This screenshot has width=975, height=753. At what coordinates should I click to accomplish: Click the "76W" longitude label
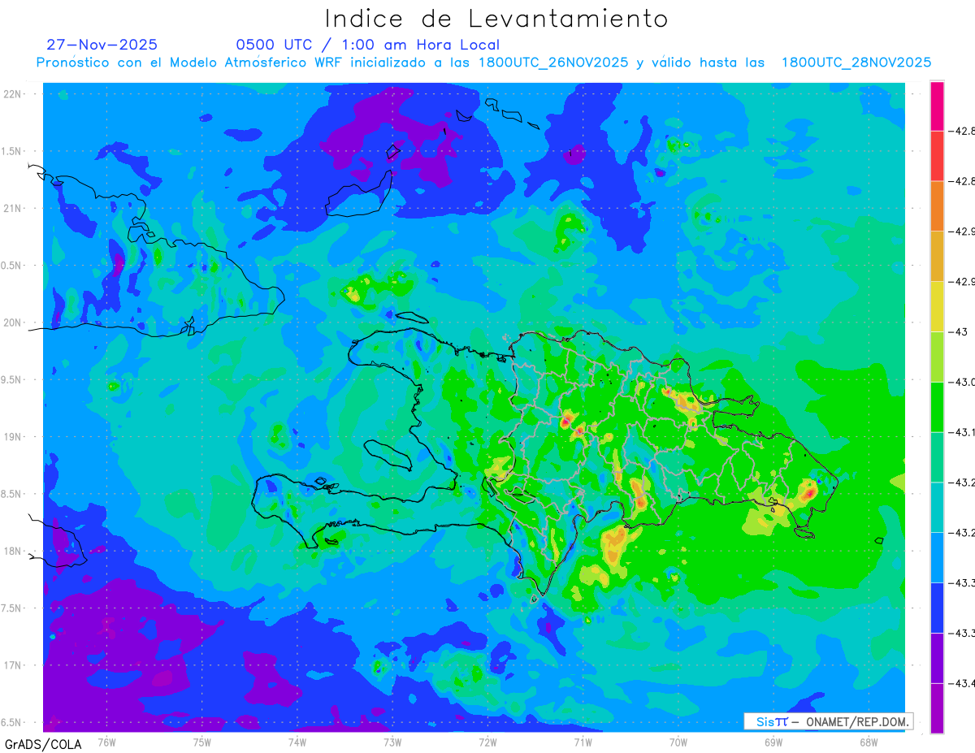click(106, 742)
